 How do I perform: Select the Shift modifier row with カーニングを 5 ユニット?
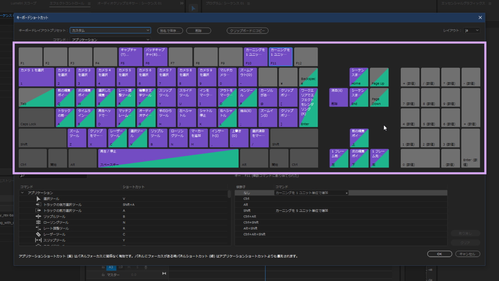[x=341, y=211]
